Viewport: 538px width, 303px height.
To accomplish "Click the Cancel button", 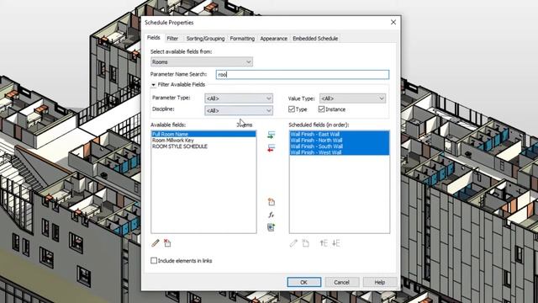I will 342,282.
